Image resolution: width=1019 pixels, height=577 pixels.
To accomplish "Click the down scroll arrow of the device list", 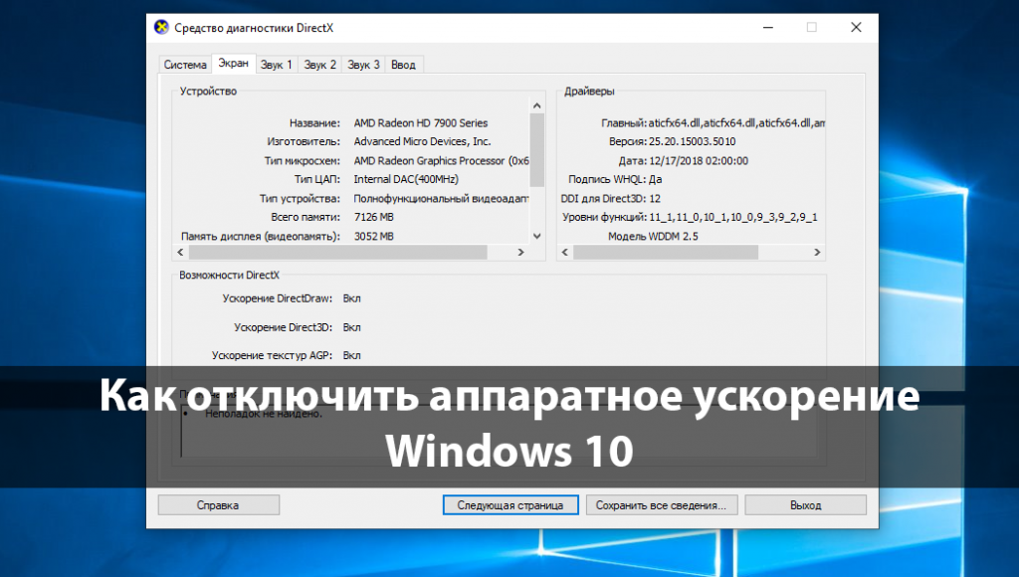I will [x=537, y=236].
